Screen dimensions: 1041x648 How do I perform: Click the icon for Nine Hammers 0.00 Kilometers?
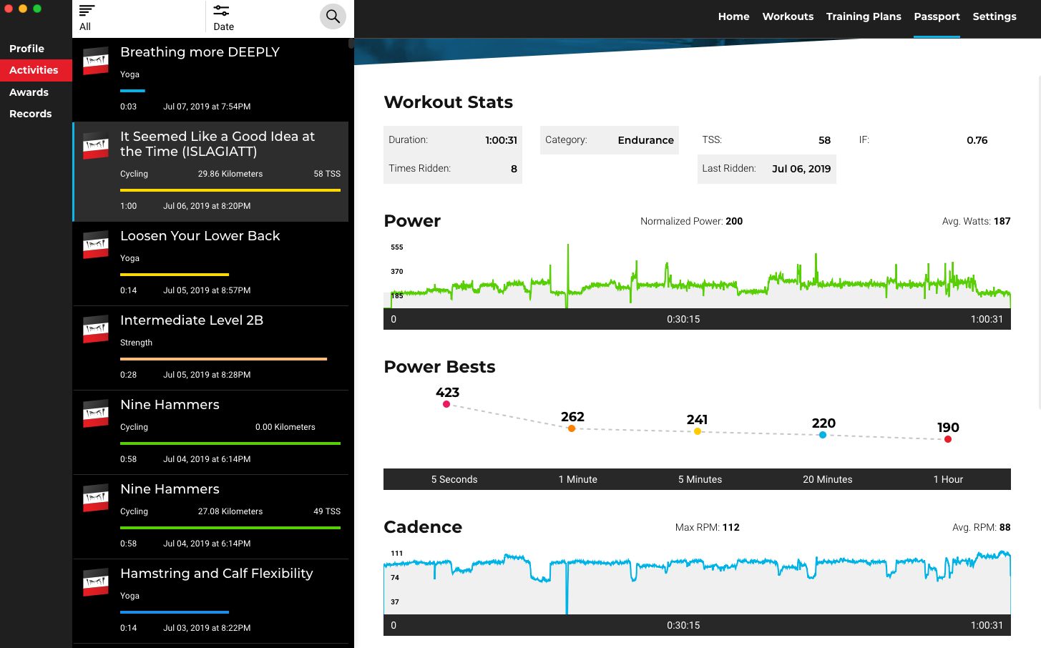click(96, 413)
